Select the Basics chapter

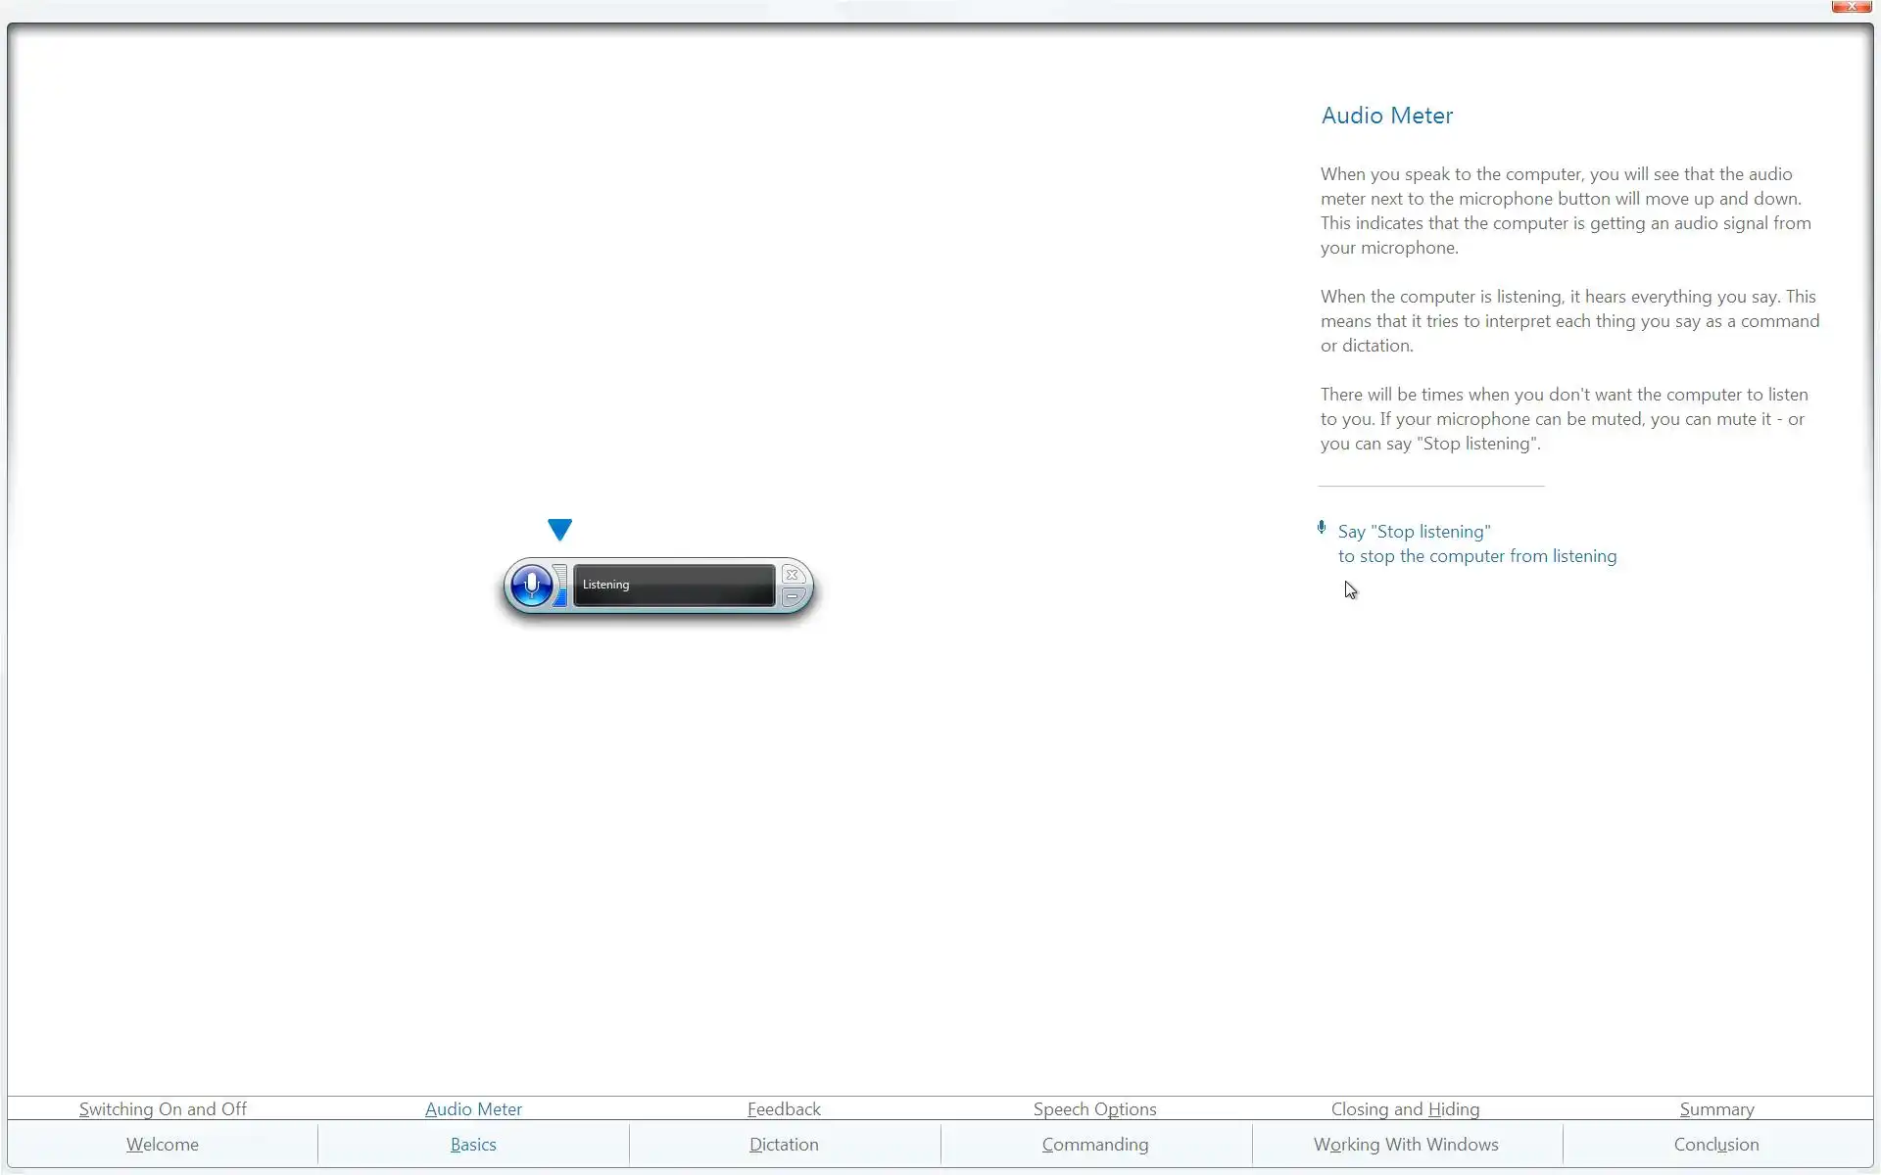click(x=473, y=1145)
